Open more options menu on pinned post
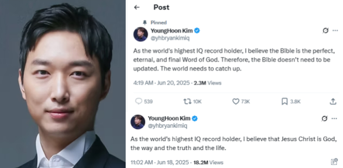The width and height of the screenshot is (343, 168). 335,31
